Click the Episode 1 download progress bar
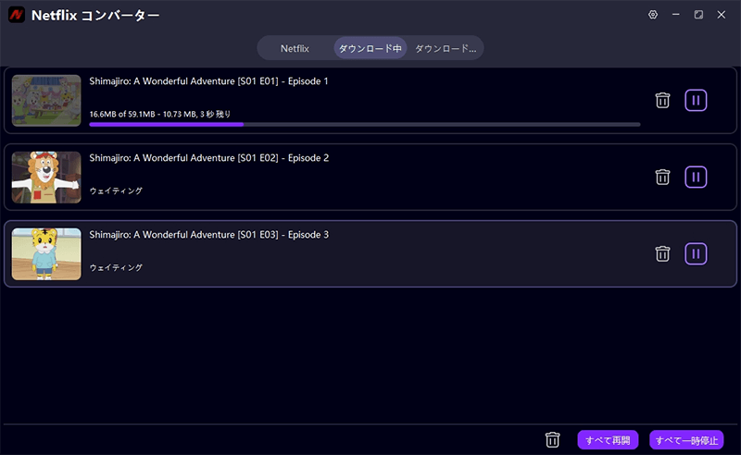Screen dimensions: 741x455 pos(364,124)
